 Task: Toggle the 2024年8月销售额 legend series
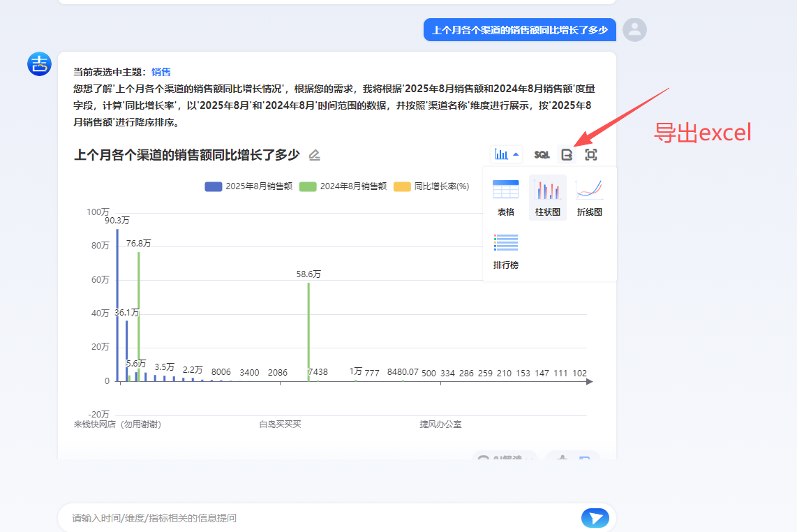pos(343,186)
